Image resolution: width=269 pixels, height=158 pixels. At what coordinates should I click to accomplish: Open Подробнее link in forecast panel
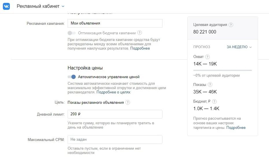[x=236, y=127]
